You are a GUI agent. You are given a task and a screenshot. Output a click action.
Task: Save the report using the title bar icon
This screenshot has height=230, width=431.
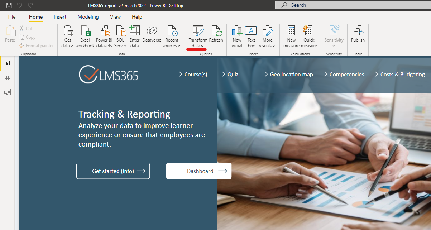9,5
